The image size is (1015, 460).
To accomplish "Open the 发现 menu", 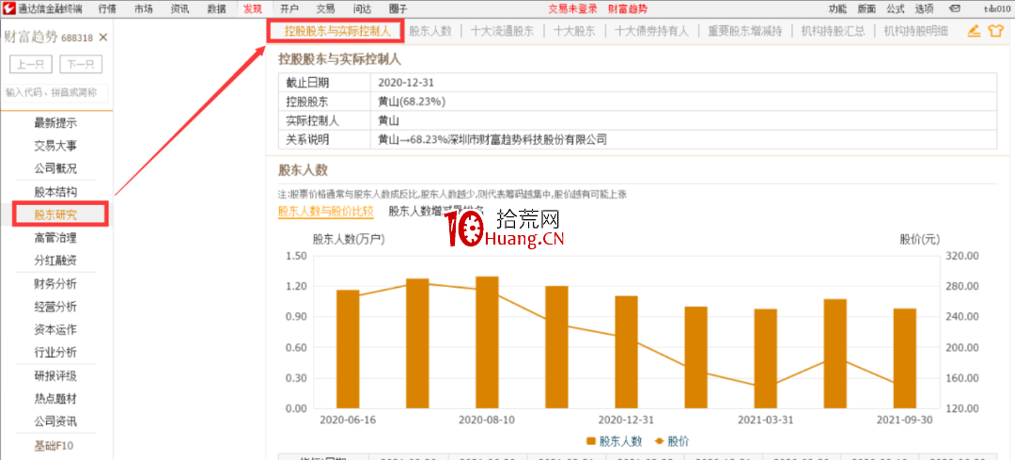I will 253,8.
